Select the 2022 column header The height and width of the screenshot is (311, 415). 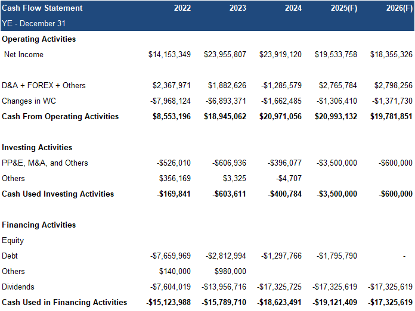182,8
